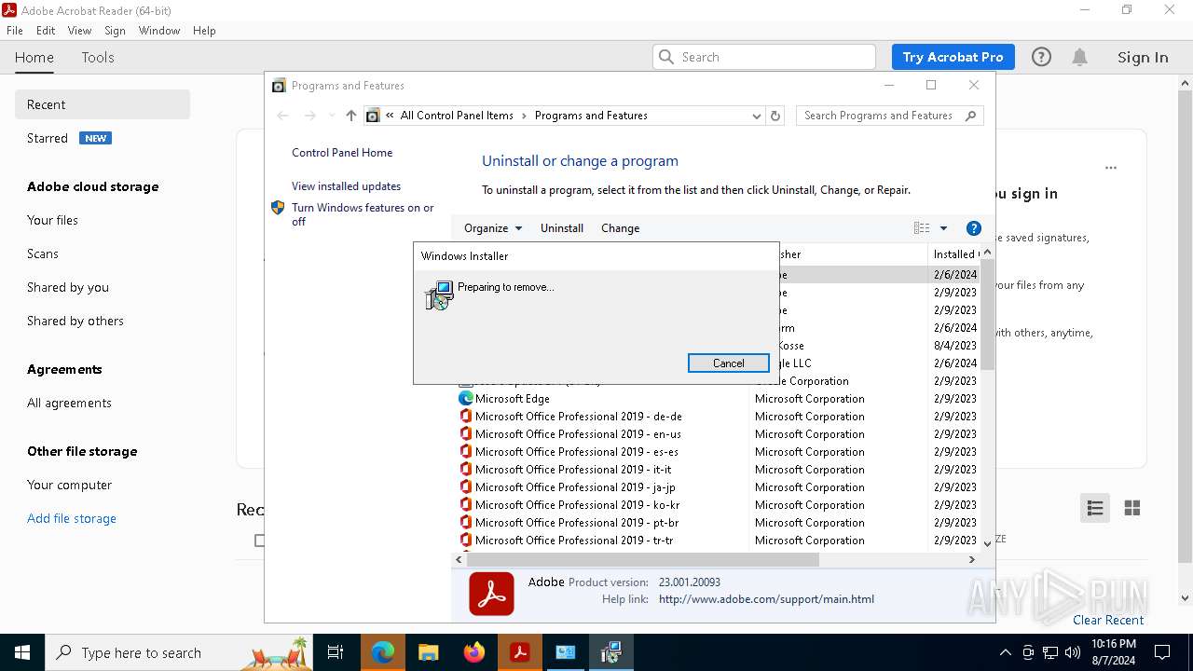Cancel the Windows Installer removal
This screenshot has width=1193, height=671.
[729, 363]
